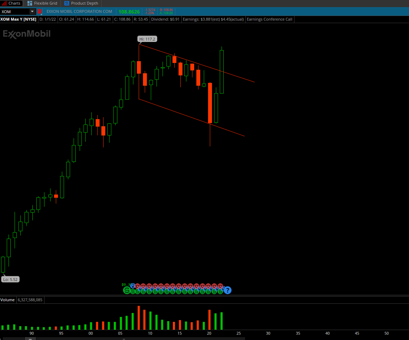Click the Earnings Conference Call label
Screen dimensions: 409x340
[x=269, y=19]
